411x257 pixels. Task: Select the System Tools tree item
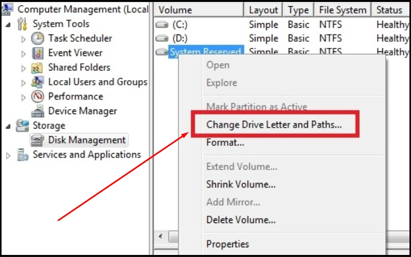[x=61, y=24]
